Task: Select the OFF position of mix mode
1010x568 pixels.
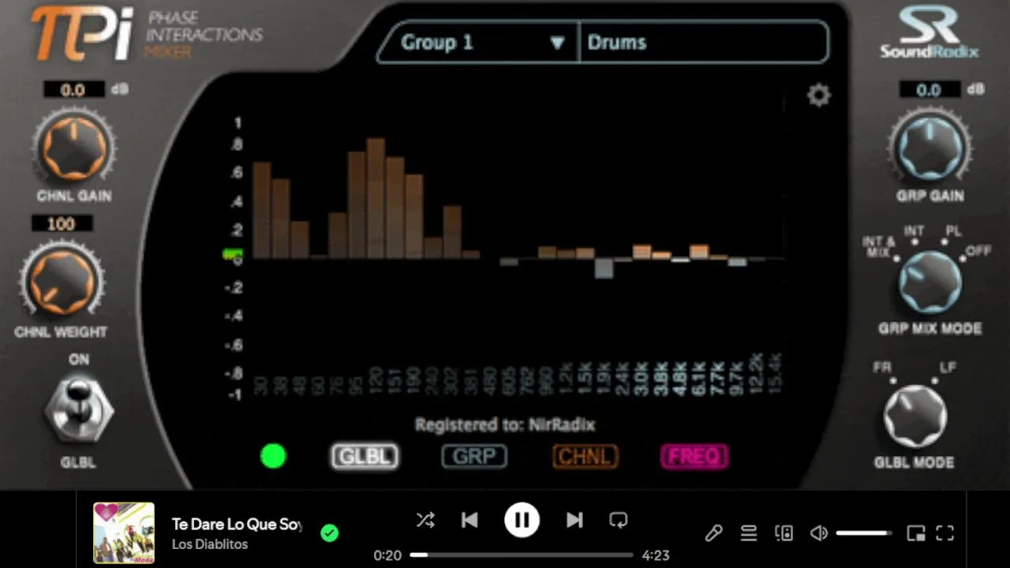Action: coord(978,252)
